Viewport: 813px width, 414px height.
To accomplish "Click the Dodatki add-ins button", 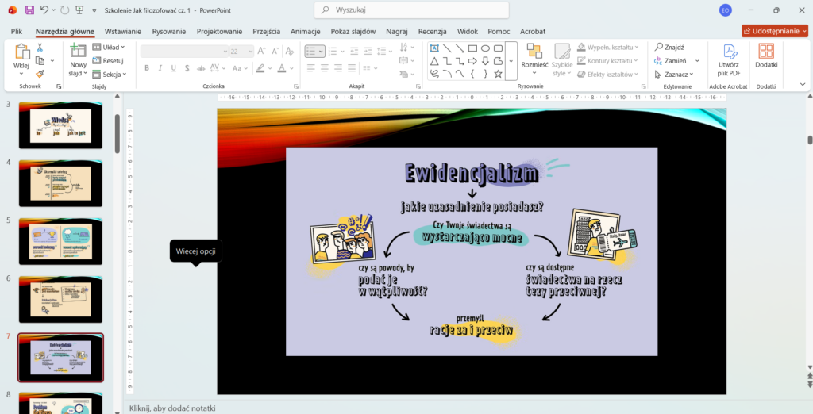I will point(766,56).
